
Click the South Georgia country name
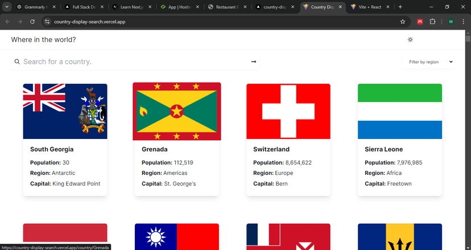point(52,149)
